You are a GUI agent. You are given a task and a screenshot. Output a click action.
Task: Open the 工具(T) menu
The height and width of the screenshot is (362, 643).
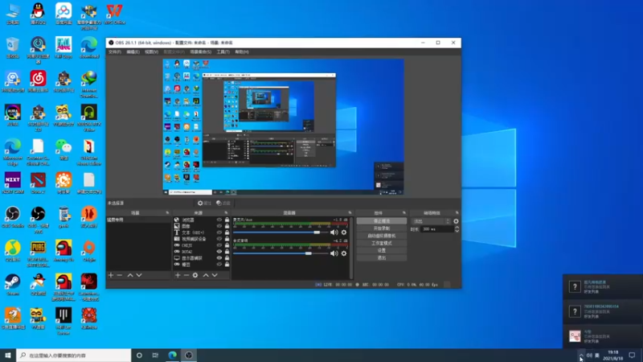223,52
